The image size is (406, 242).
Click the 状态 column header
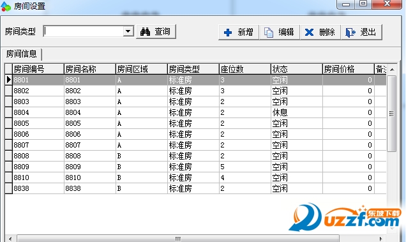point(296,69)
